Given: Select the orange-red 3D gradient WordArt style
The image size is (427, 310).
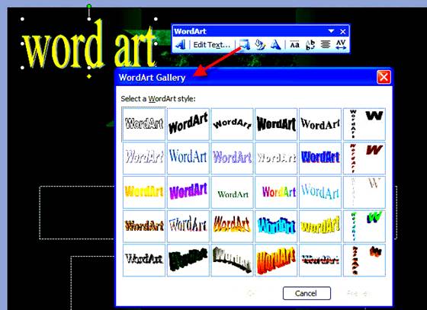Looking at the screenshot, I should 276,260.
